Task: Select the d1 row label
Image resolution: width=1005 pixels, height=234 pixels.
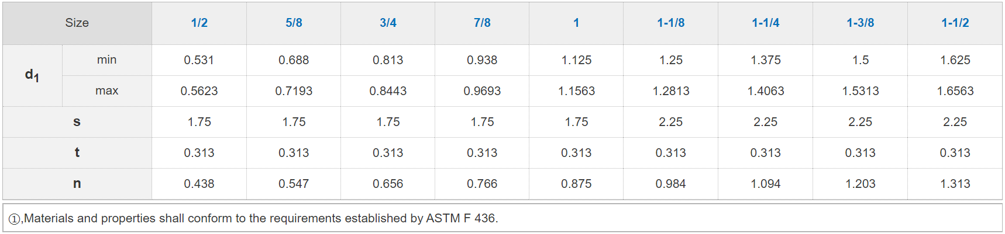Action: tap(32, 75)
